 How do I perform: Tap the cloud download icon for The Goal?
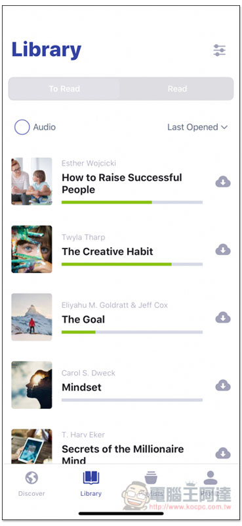[223, 318]
